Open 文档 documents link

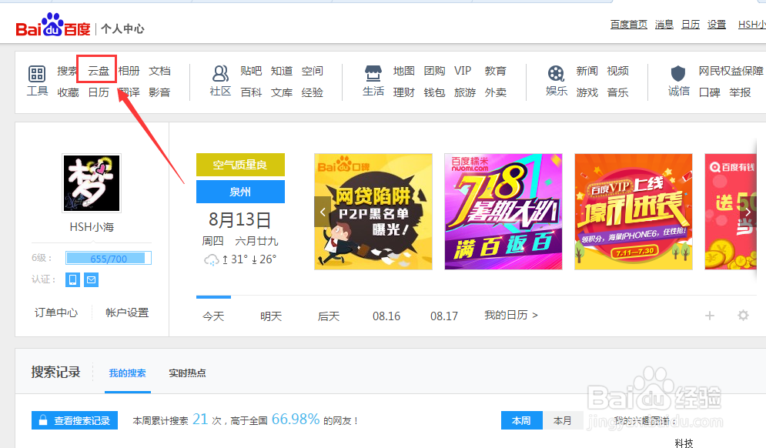click(x=160, y=71)
